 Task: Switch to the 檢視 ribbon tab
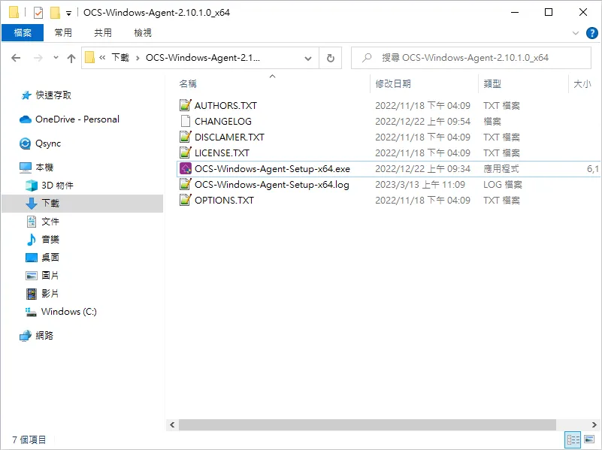pos(143,32)
